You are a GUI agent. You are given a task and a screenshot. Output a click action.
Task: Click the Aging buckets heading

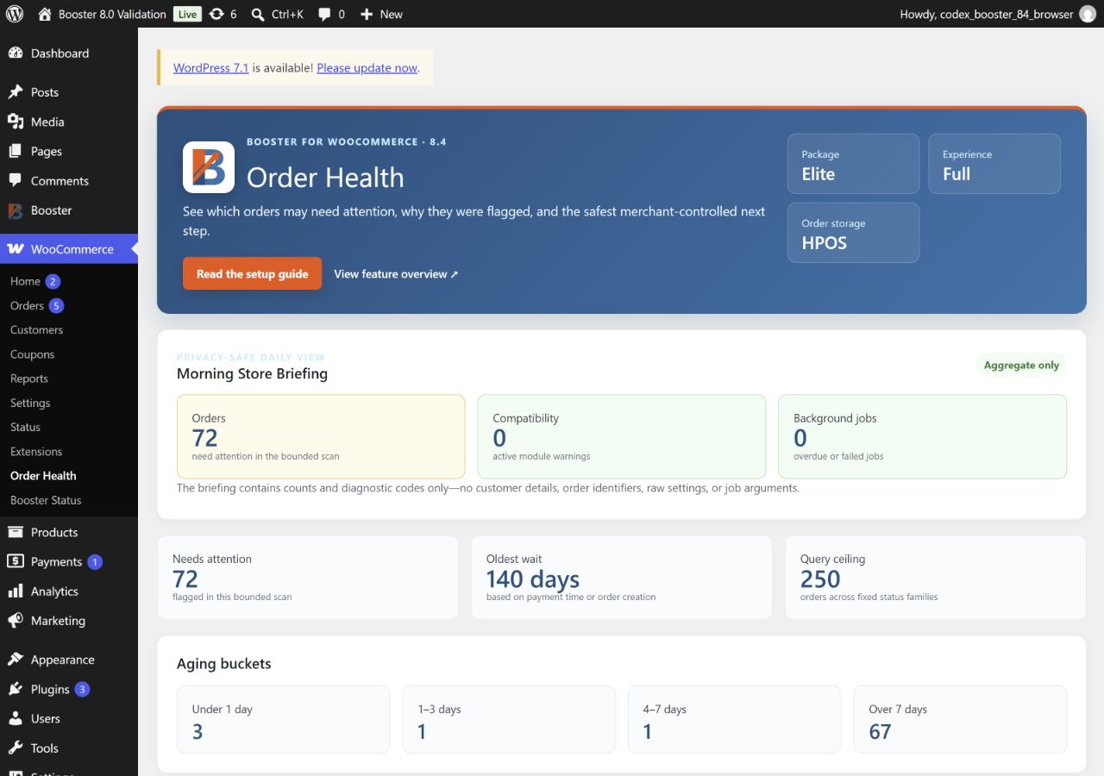click(224, 664)
